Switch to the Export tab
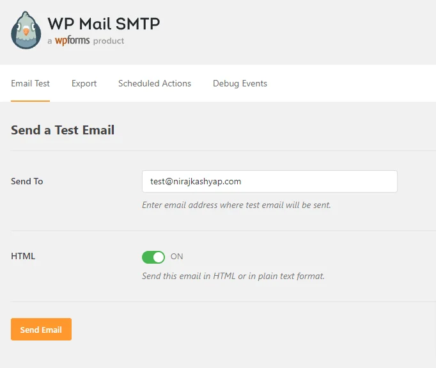This screenshot has width=436, height=368. [x=84, y=83]
